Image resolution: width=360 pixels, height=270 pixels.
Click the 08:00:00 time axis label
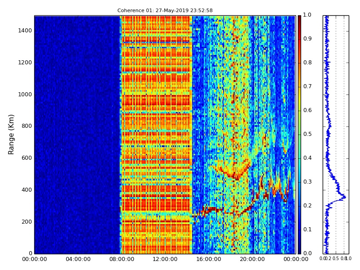(x=121, y=259)
